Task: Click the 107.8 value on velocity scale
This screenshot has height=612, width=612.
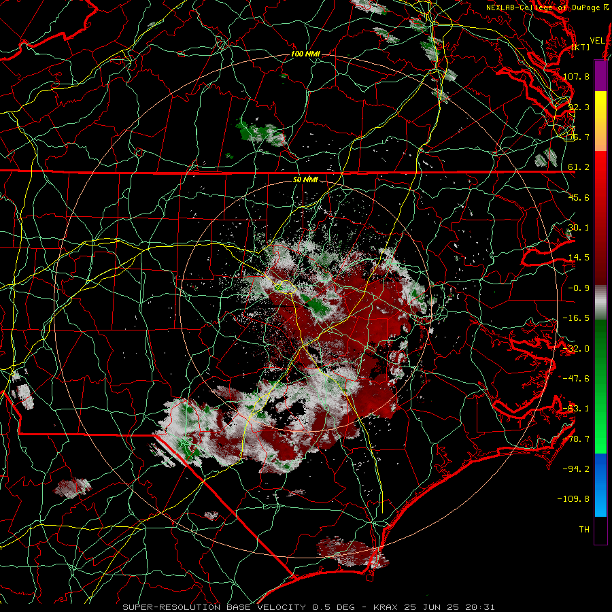Action: (576, 76)
